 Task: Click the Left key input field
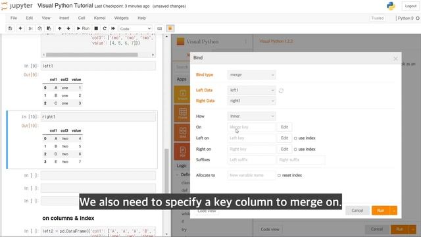(251, 138)
